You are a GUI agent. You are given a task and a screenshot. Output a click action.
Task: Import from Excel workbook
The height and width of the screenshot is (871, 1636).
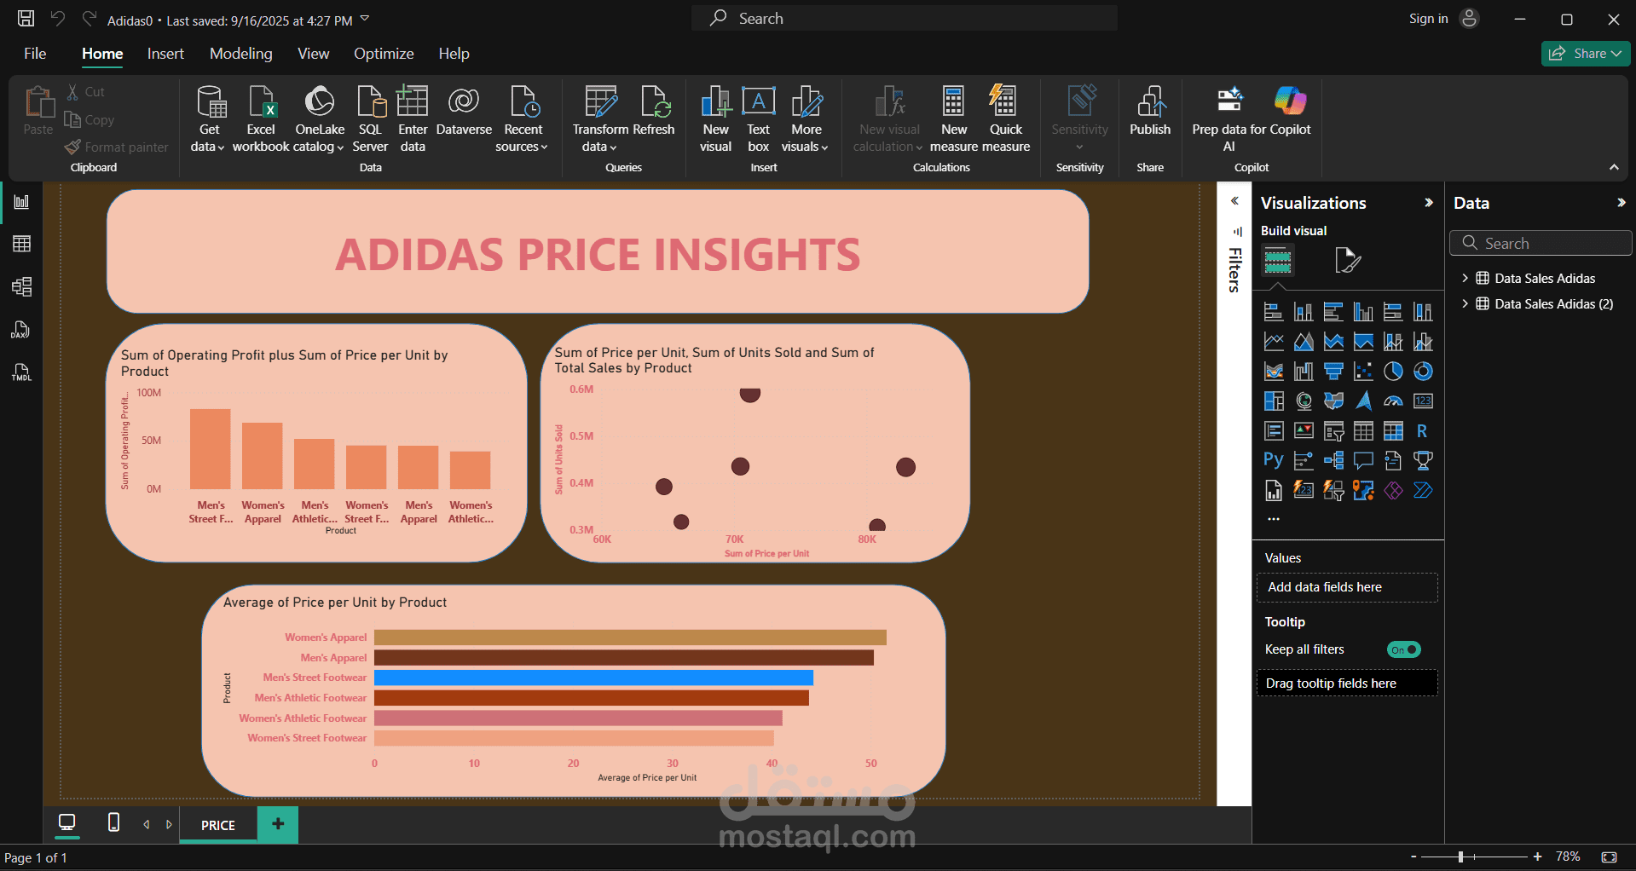coord(261,119)
